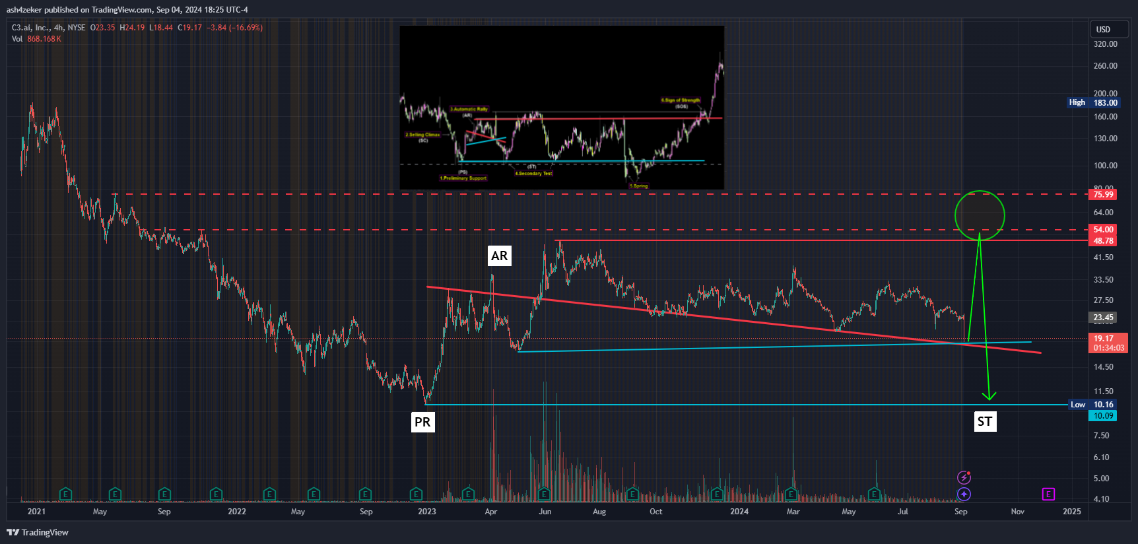This screenshot has height=544, width=1138.
Task: Click the TradingView logo
Action: coord(38,532)
